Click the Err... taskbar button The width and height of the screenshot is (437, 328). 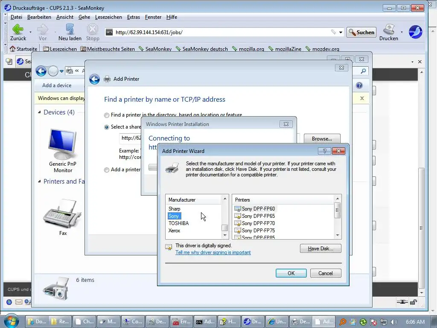click(181, 322)
